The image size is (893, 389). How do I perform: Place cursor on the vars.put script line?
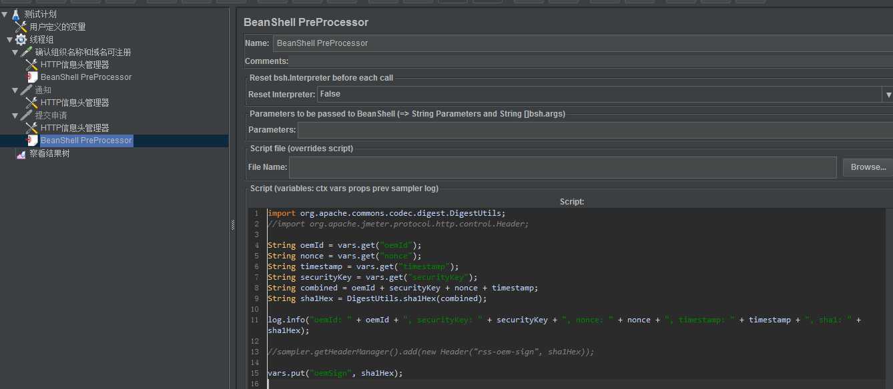coord(335,373)
